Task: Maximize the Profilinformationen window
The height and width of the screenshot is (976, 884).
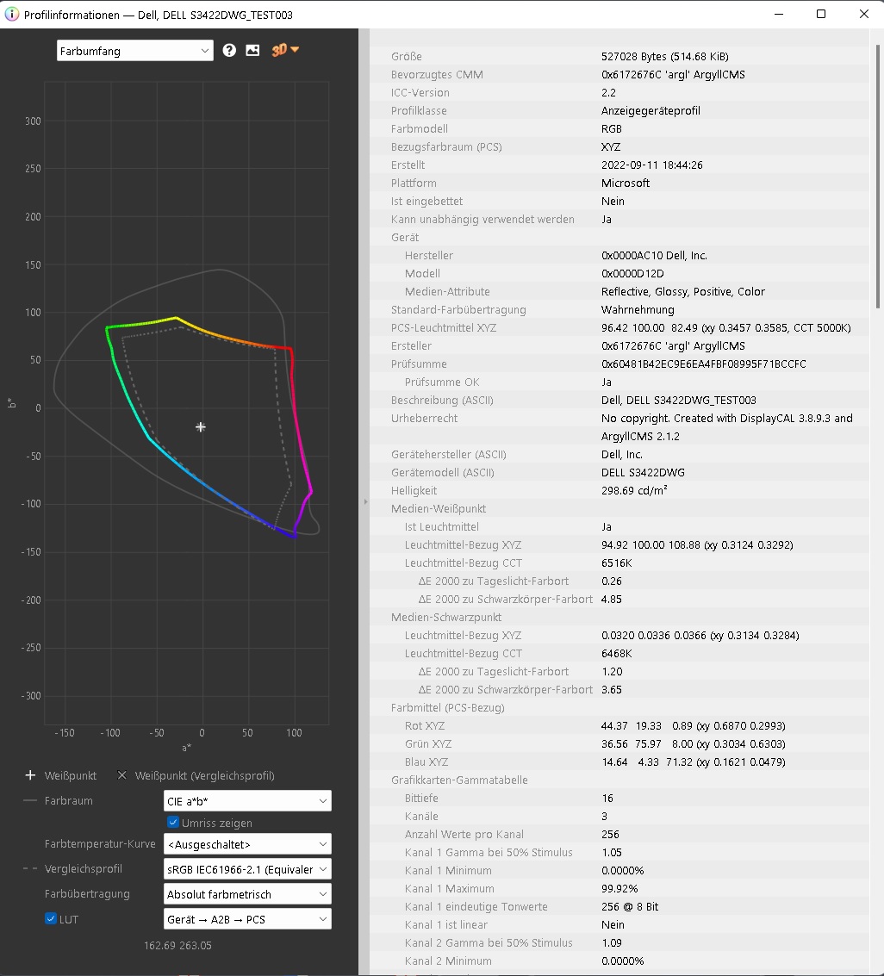Action: pyautogui.click(x=821, y=14)
